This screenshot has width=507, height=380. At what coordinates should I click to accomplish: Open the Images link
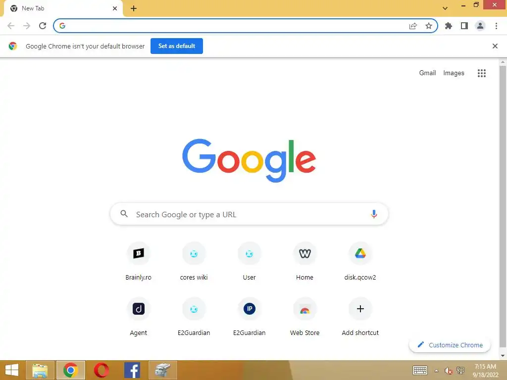tap(454, 73)
